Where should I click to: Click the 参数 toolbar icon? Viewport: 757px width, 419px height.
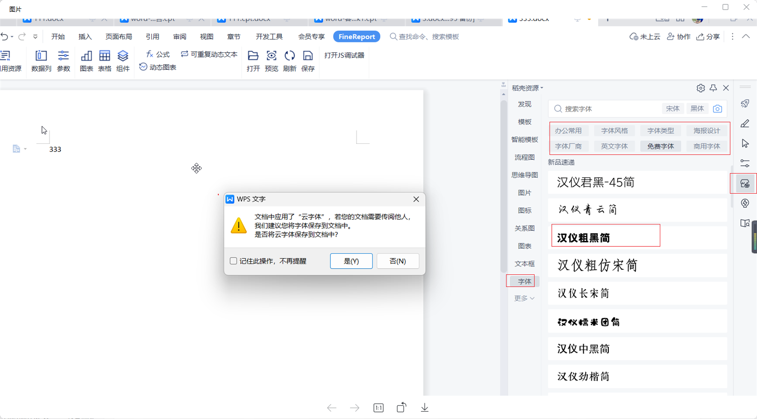point(64,61)
